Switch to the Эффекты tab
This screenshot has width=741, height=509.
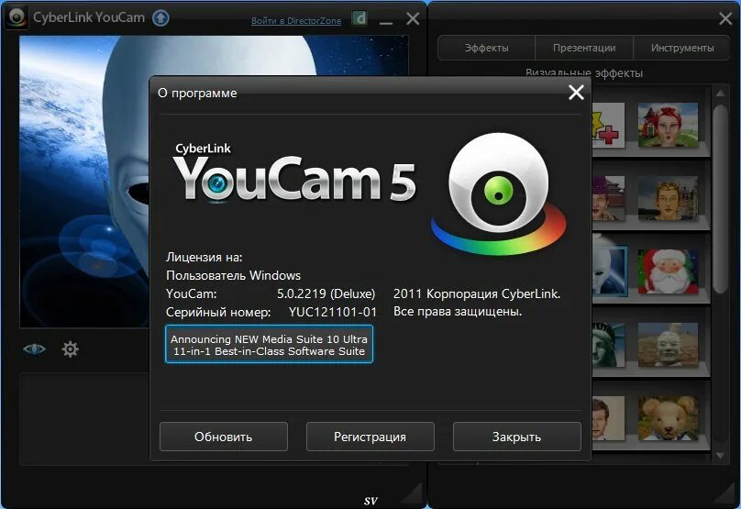pos(486,48)
